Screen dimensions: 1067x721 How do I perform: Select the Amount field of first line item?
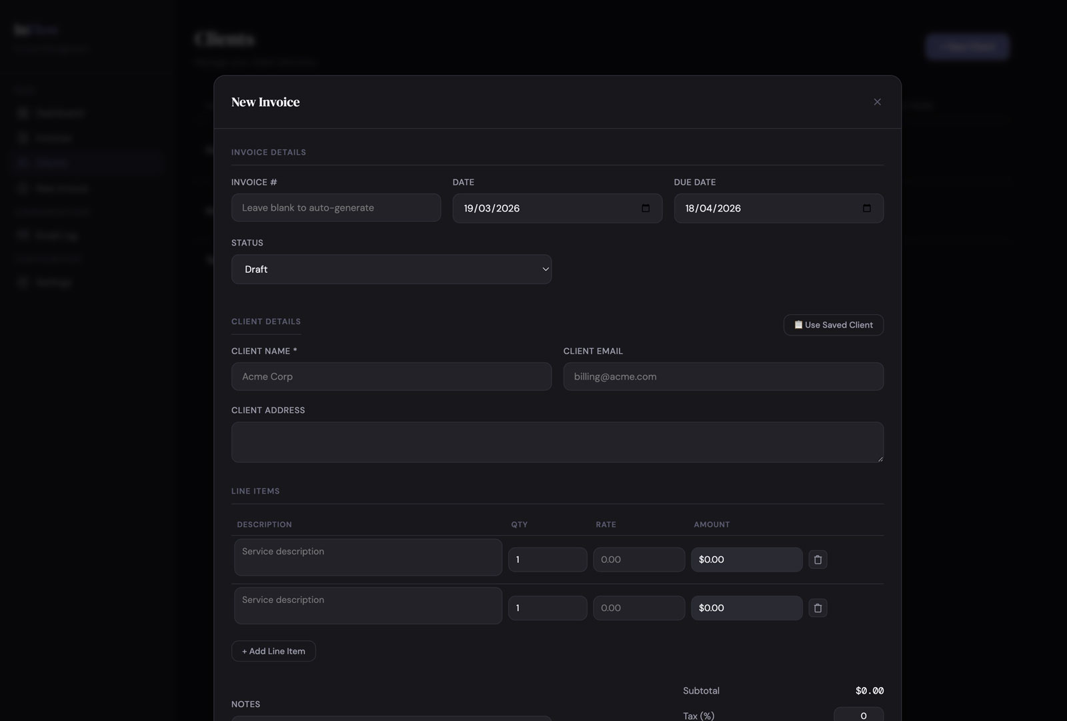coord(746,560)
